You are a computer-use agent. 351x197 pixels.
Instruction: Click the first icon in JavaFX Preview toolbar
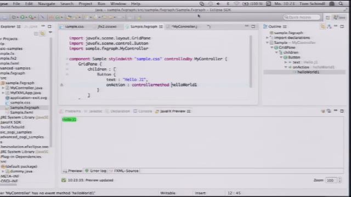[x=322, y=111]
